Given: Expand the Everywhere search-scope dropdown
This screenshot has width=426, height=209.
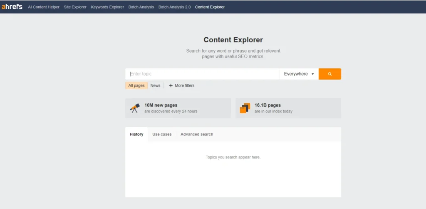Looking at the screenshot, I should (299, 74).
